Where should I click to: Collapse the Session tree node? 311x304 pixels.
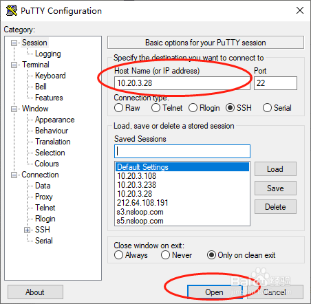tap(14, 43)
